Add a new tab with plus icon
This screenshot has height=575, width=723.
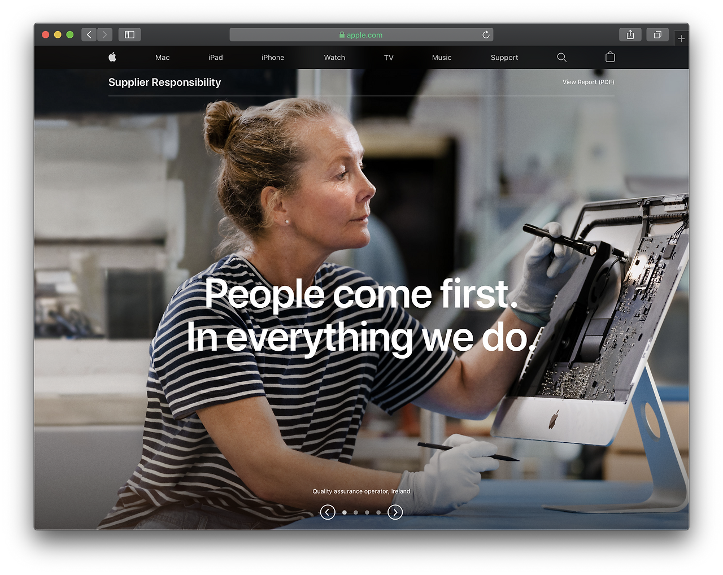pyautogui.click(x=681, y=38)
